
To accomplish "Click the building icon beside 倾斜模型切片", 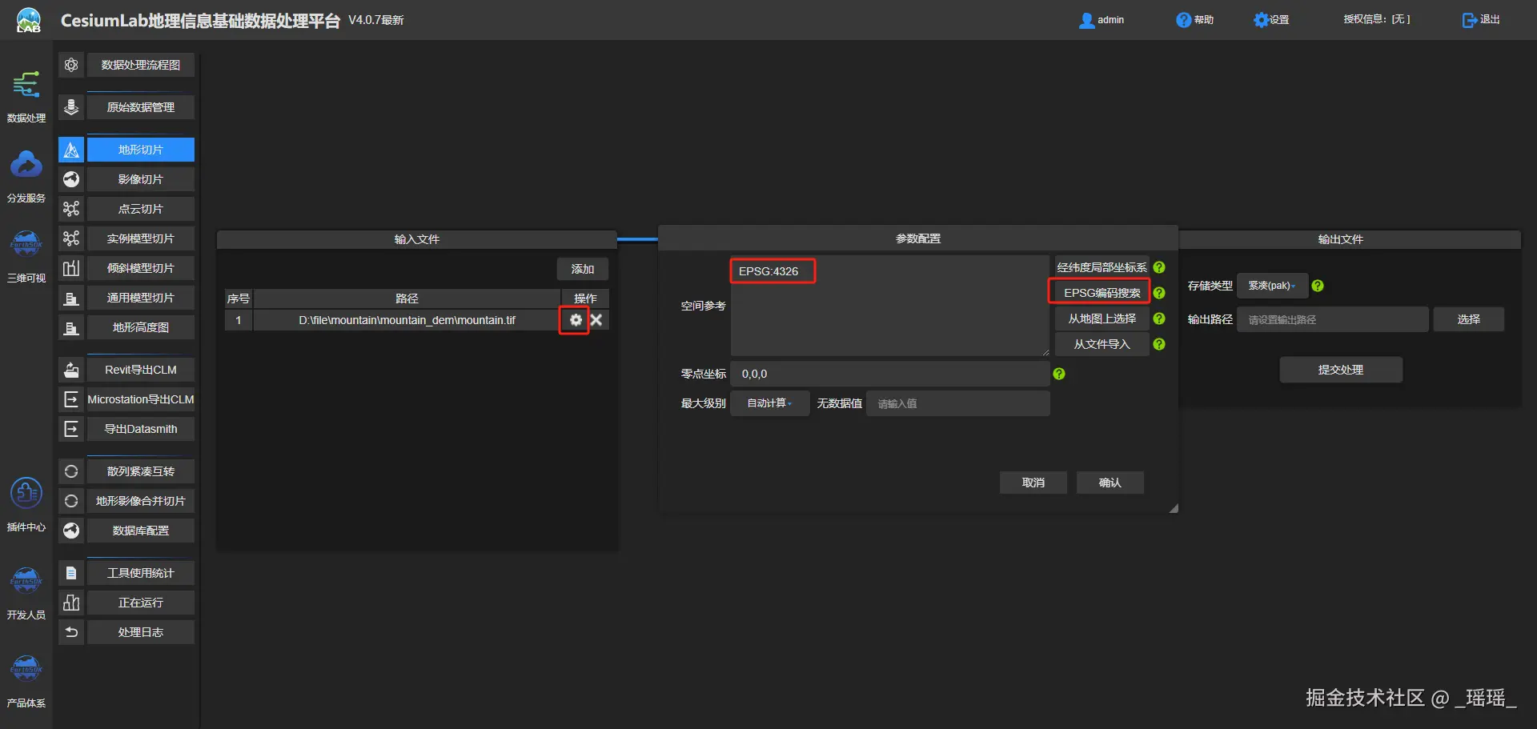I will point(71,268).
